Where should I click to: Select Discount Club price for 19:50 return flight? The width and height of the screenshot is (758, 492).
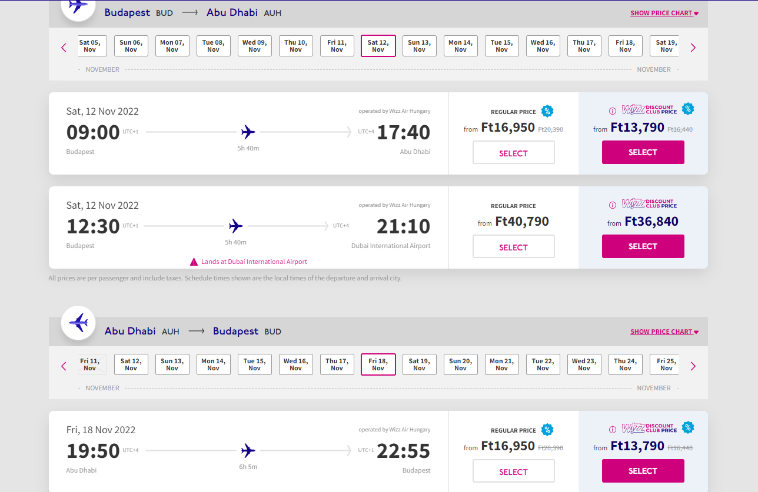pos(643,471)
